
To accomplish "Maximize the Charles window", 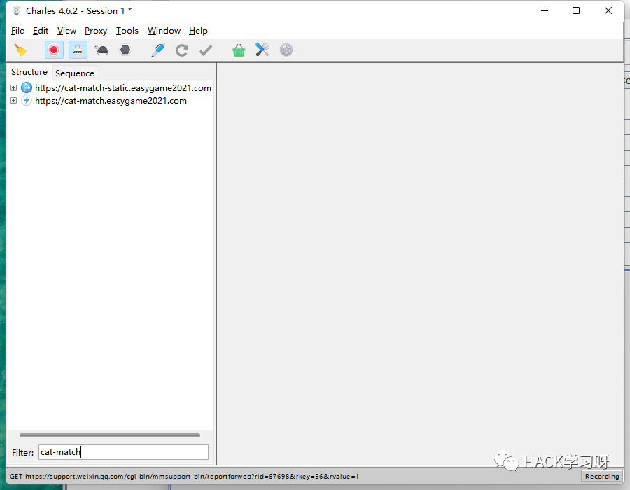I will pyautogui.click(x=576, y=10).
